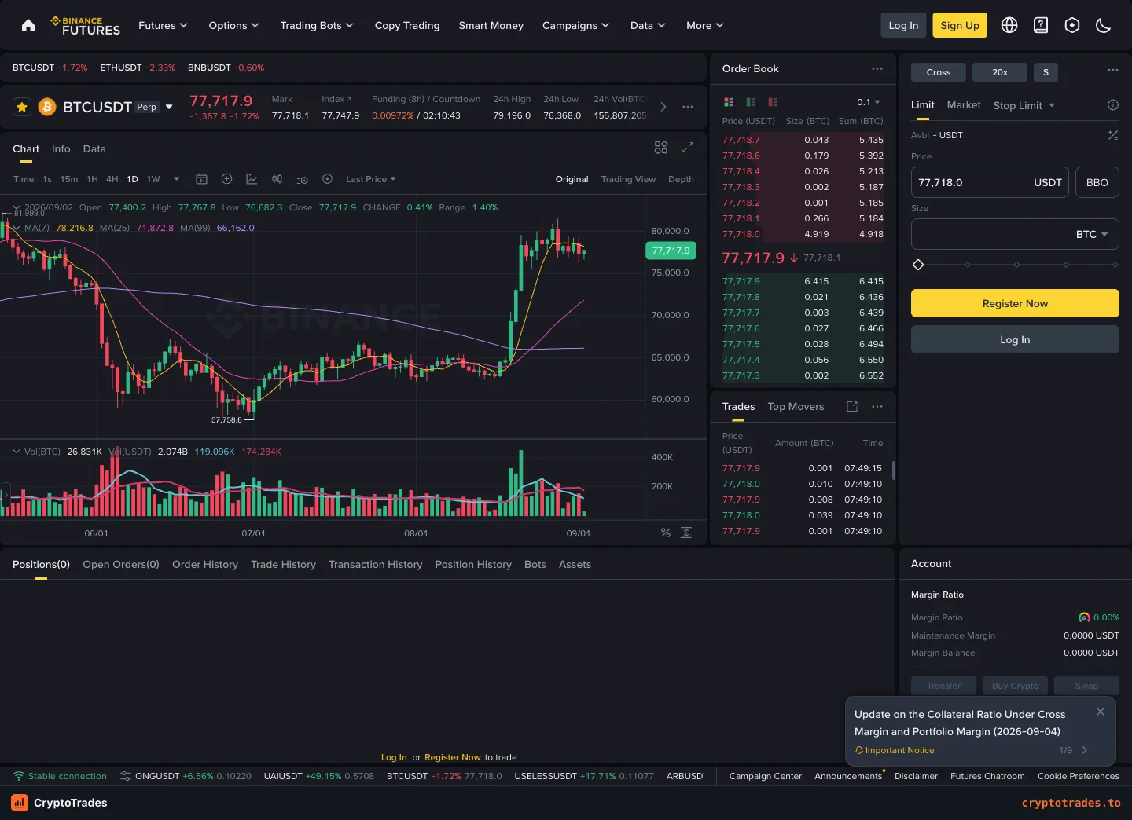Go to the home icon

pyautogui.click(x=28, y=25)
